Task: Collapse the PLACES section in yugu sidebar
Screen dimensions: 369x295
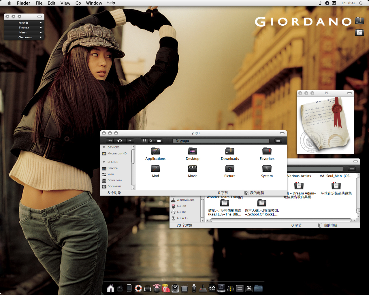Action: 104,162
